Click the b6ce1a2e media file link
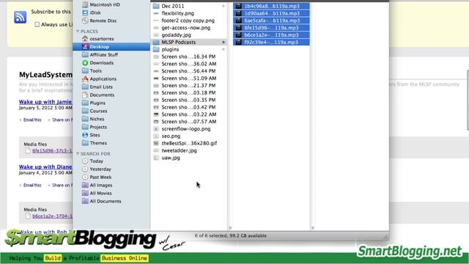 click(52, 216)
